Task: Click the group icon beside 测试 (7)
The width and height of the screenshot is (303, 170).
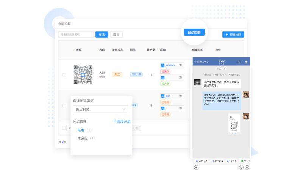Action: [x=162, y=96]
